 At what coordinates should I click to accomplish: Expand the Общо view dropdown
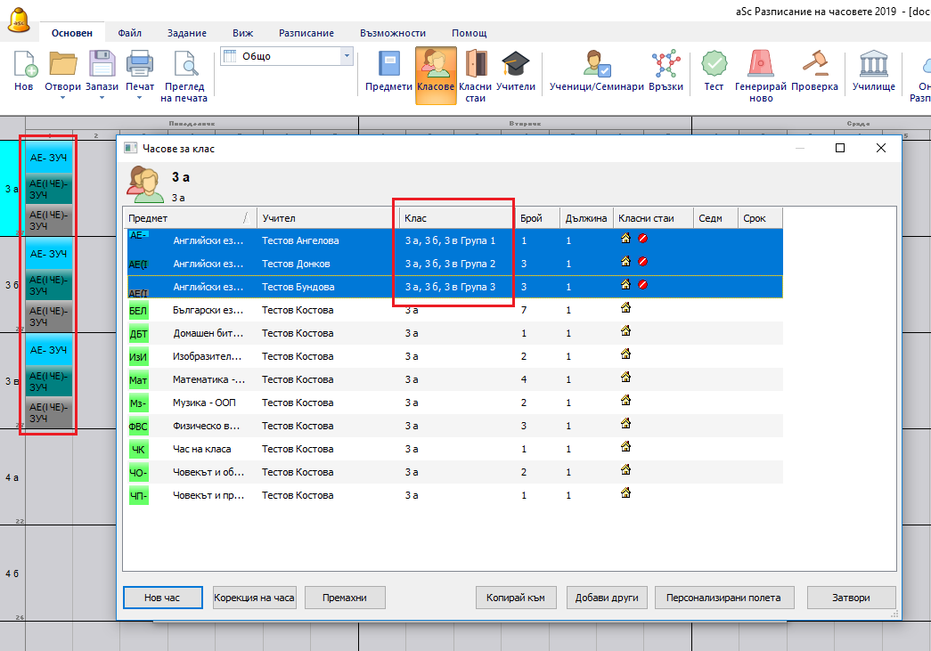coord(346,56)
